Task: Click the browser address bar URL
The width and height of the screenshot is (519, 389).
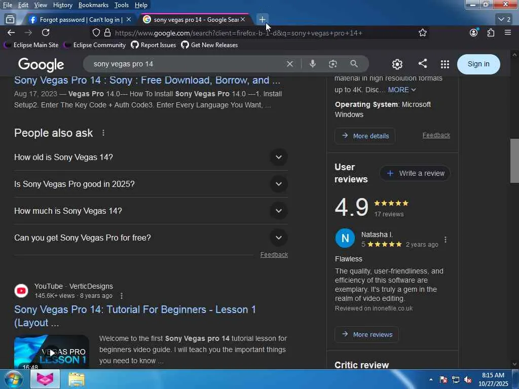Action: coord(238,33)
